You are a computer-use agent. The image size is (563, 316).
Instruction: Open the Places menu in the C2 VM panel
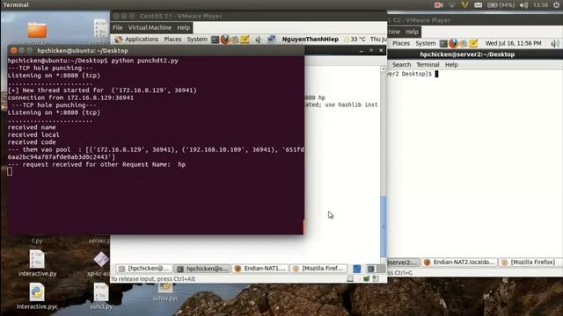(401, 43)
